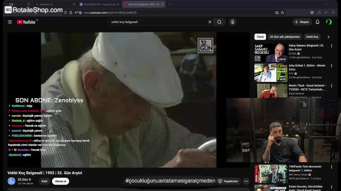
Task: Open the browser extensions puzzle icon
Action: (x=319, y=12)
